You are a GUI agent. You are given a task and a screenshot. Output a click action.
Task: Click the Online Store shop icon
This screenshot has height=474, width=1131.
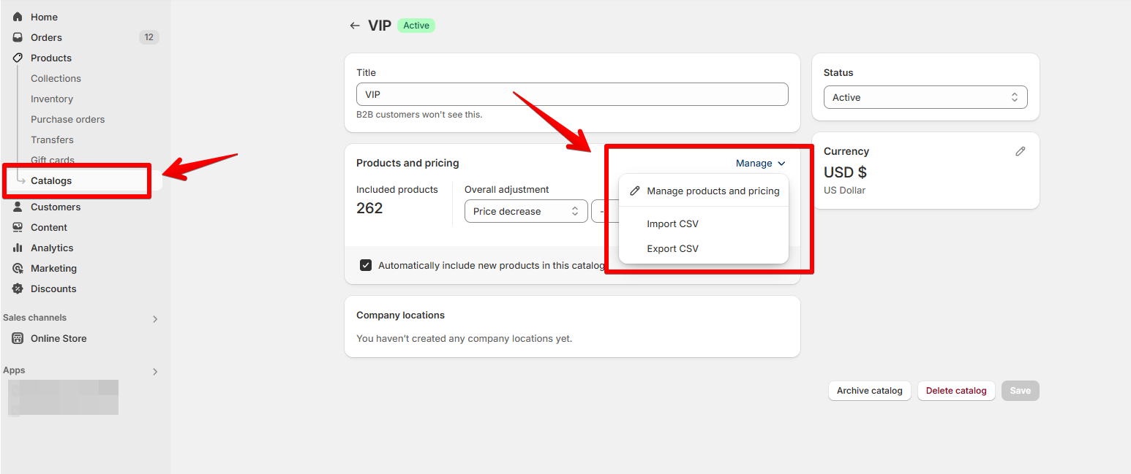18,338
